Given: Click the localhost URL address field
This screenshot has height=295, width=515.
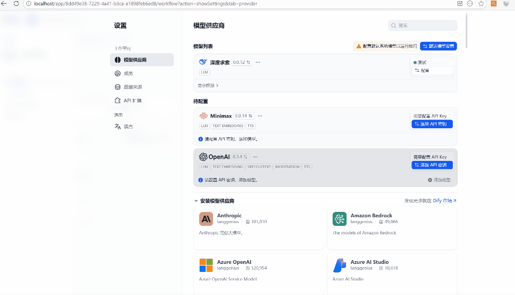Looking at the screenshot, I should 145,4.
